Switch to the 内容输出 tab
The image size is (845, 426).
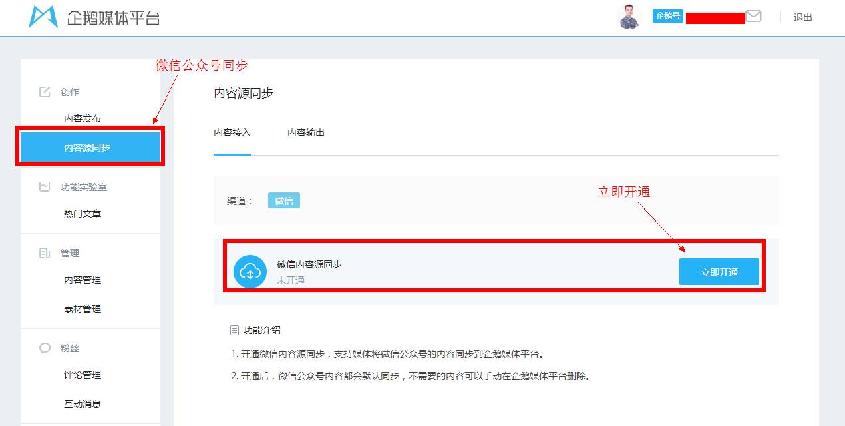tap(306, 132)
